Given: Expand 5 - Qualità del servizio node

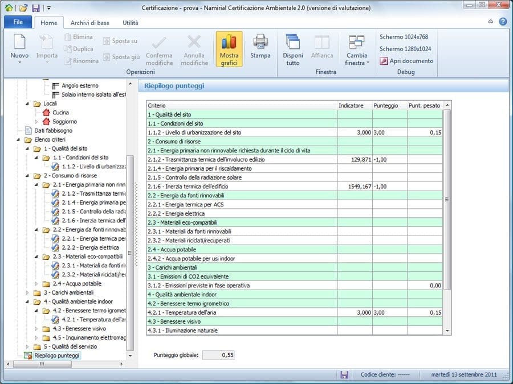Looking at the screenshot, I should (x=27, y=346).
